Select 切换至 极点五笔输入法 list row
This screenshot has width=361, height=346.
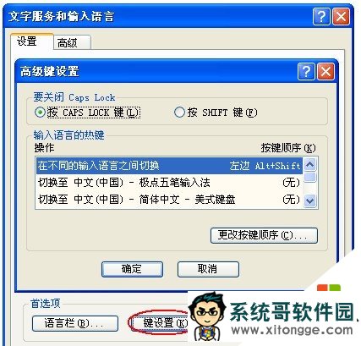[169, 183]
